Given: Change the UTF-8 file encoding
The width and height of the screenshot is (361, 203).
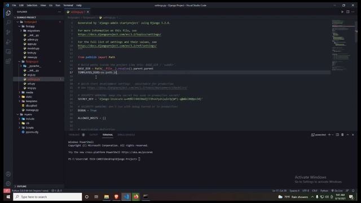Looking at the screenshot, I should [306, 191].
